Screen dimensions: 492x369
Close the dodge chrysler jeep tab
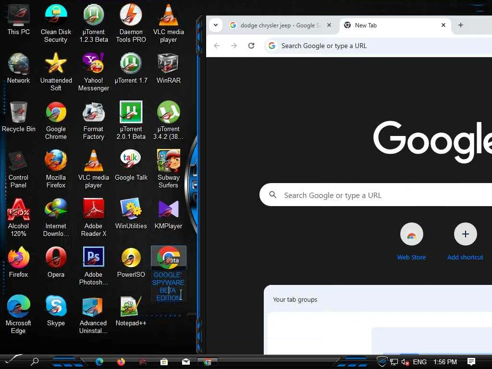click(x=329, y=25)
